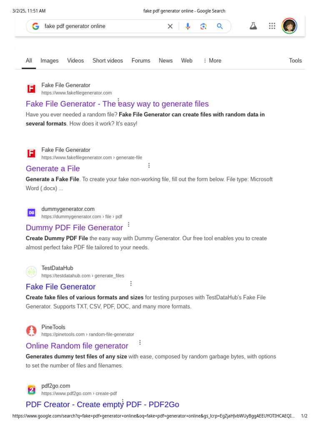320x427 pixels.
Task: Open Search Labs flask icon
Action: (253, 26)
